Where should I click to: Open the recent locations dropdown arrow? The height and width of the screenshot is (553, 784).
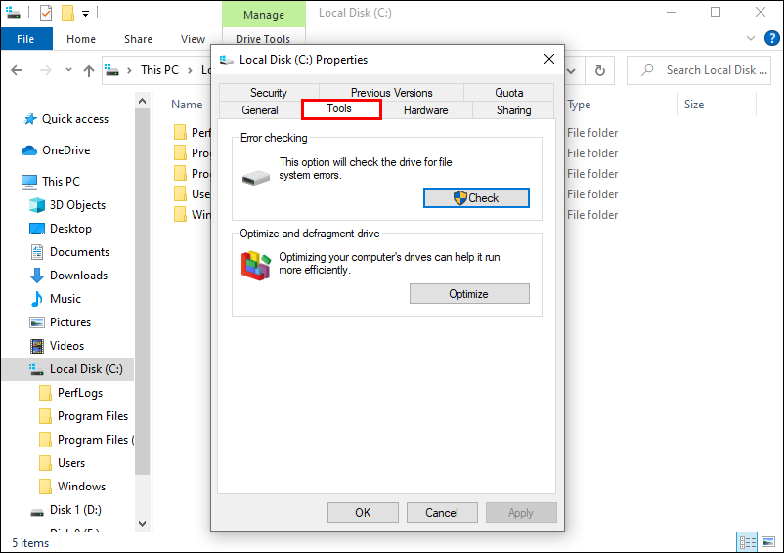click(x=69, y=70)
